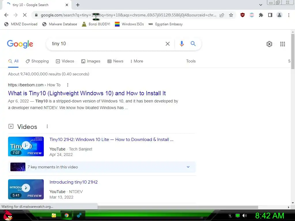Screen dimensions: 295x221
Task: Open options for the beebom.com result
Action: click(67, 85)
